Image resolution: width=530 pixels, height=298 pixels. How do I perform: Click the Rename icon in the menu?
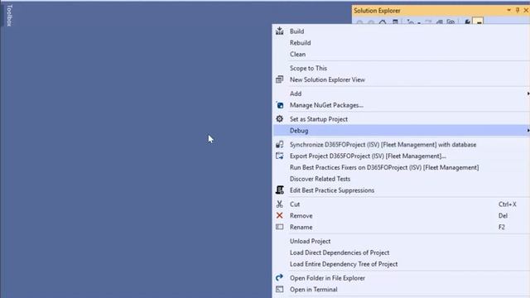279,227
